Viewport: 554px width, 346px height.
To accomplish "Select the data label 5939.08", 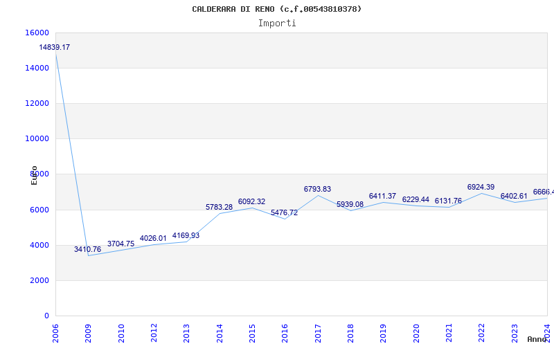I will [x=350, y=204].
